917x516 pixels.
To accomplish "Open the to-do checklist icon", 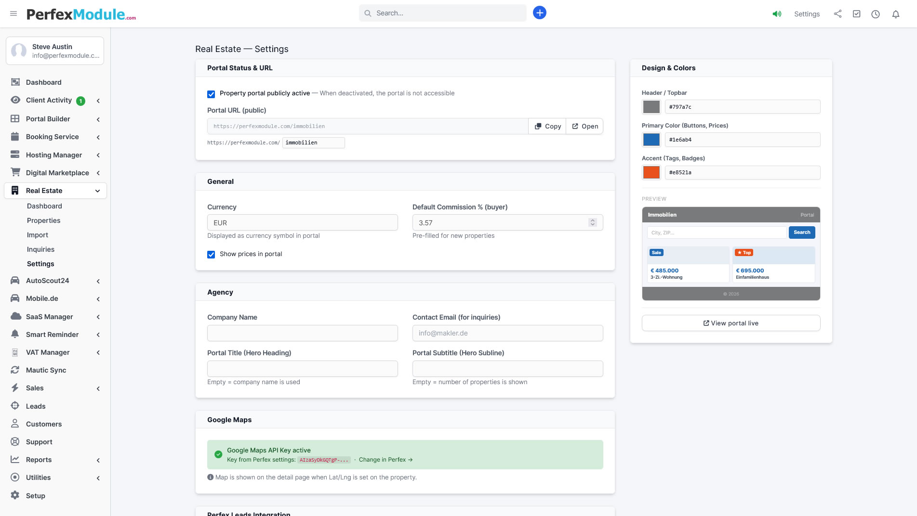I will [856, 14].
